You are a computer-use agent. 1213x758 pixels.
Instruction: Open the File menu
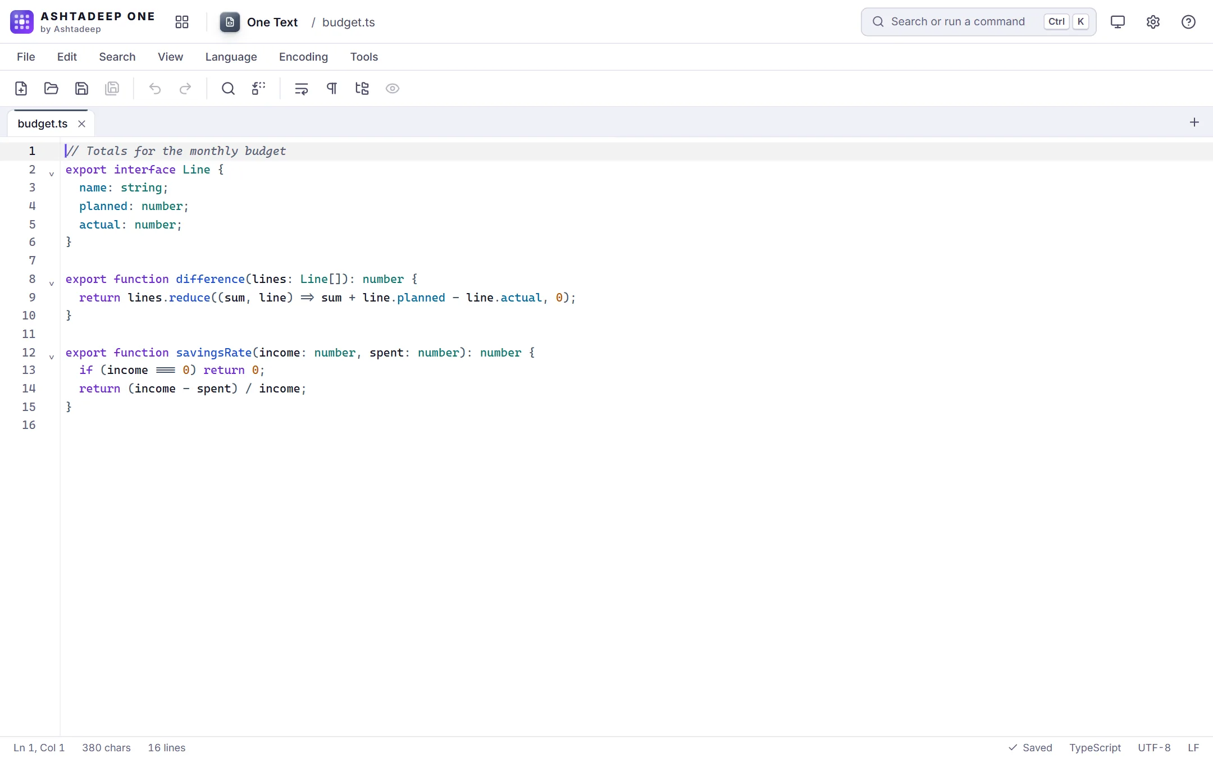click(x=26, y=57)
